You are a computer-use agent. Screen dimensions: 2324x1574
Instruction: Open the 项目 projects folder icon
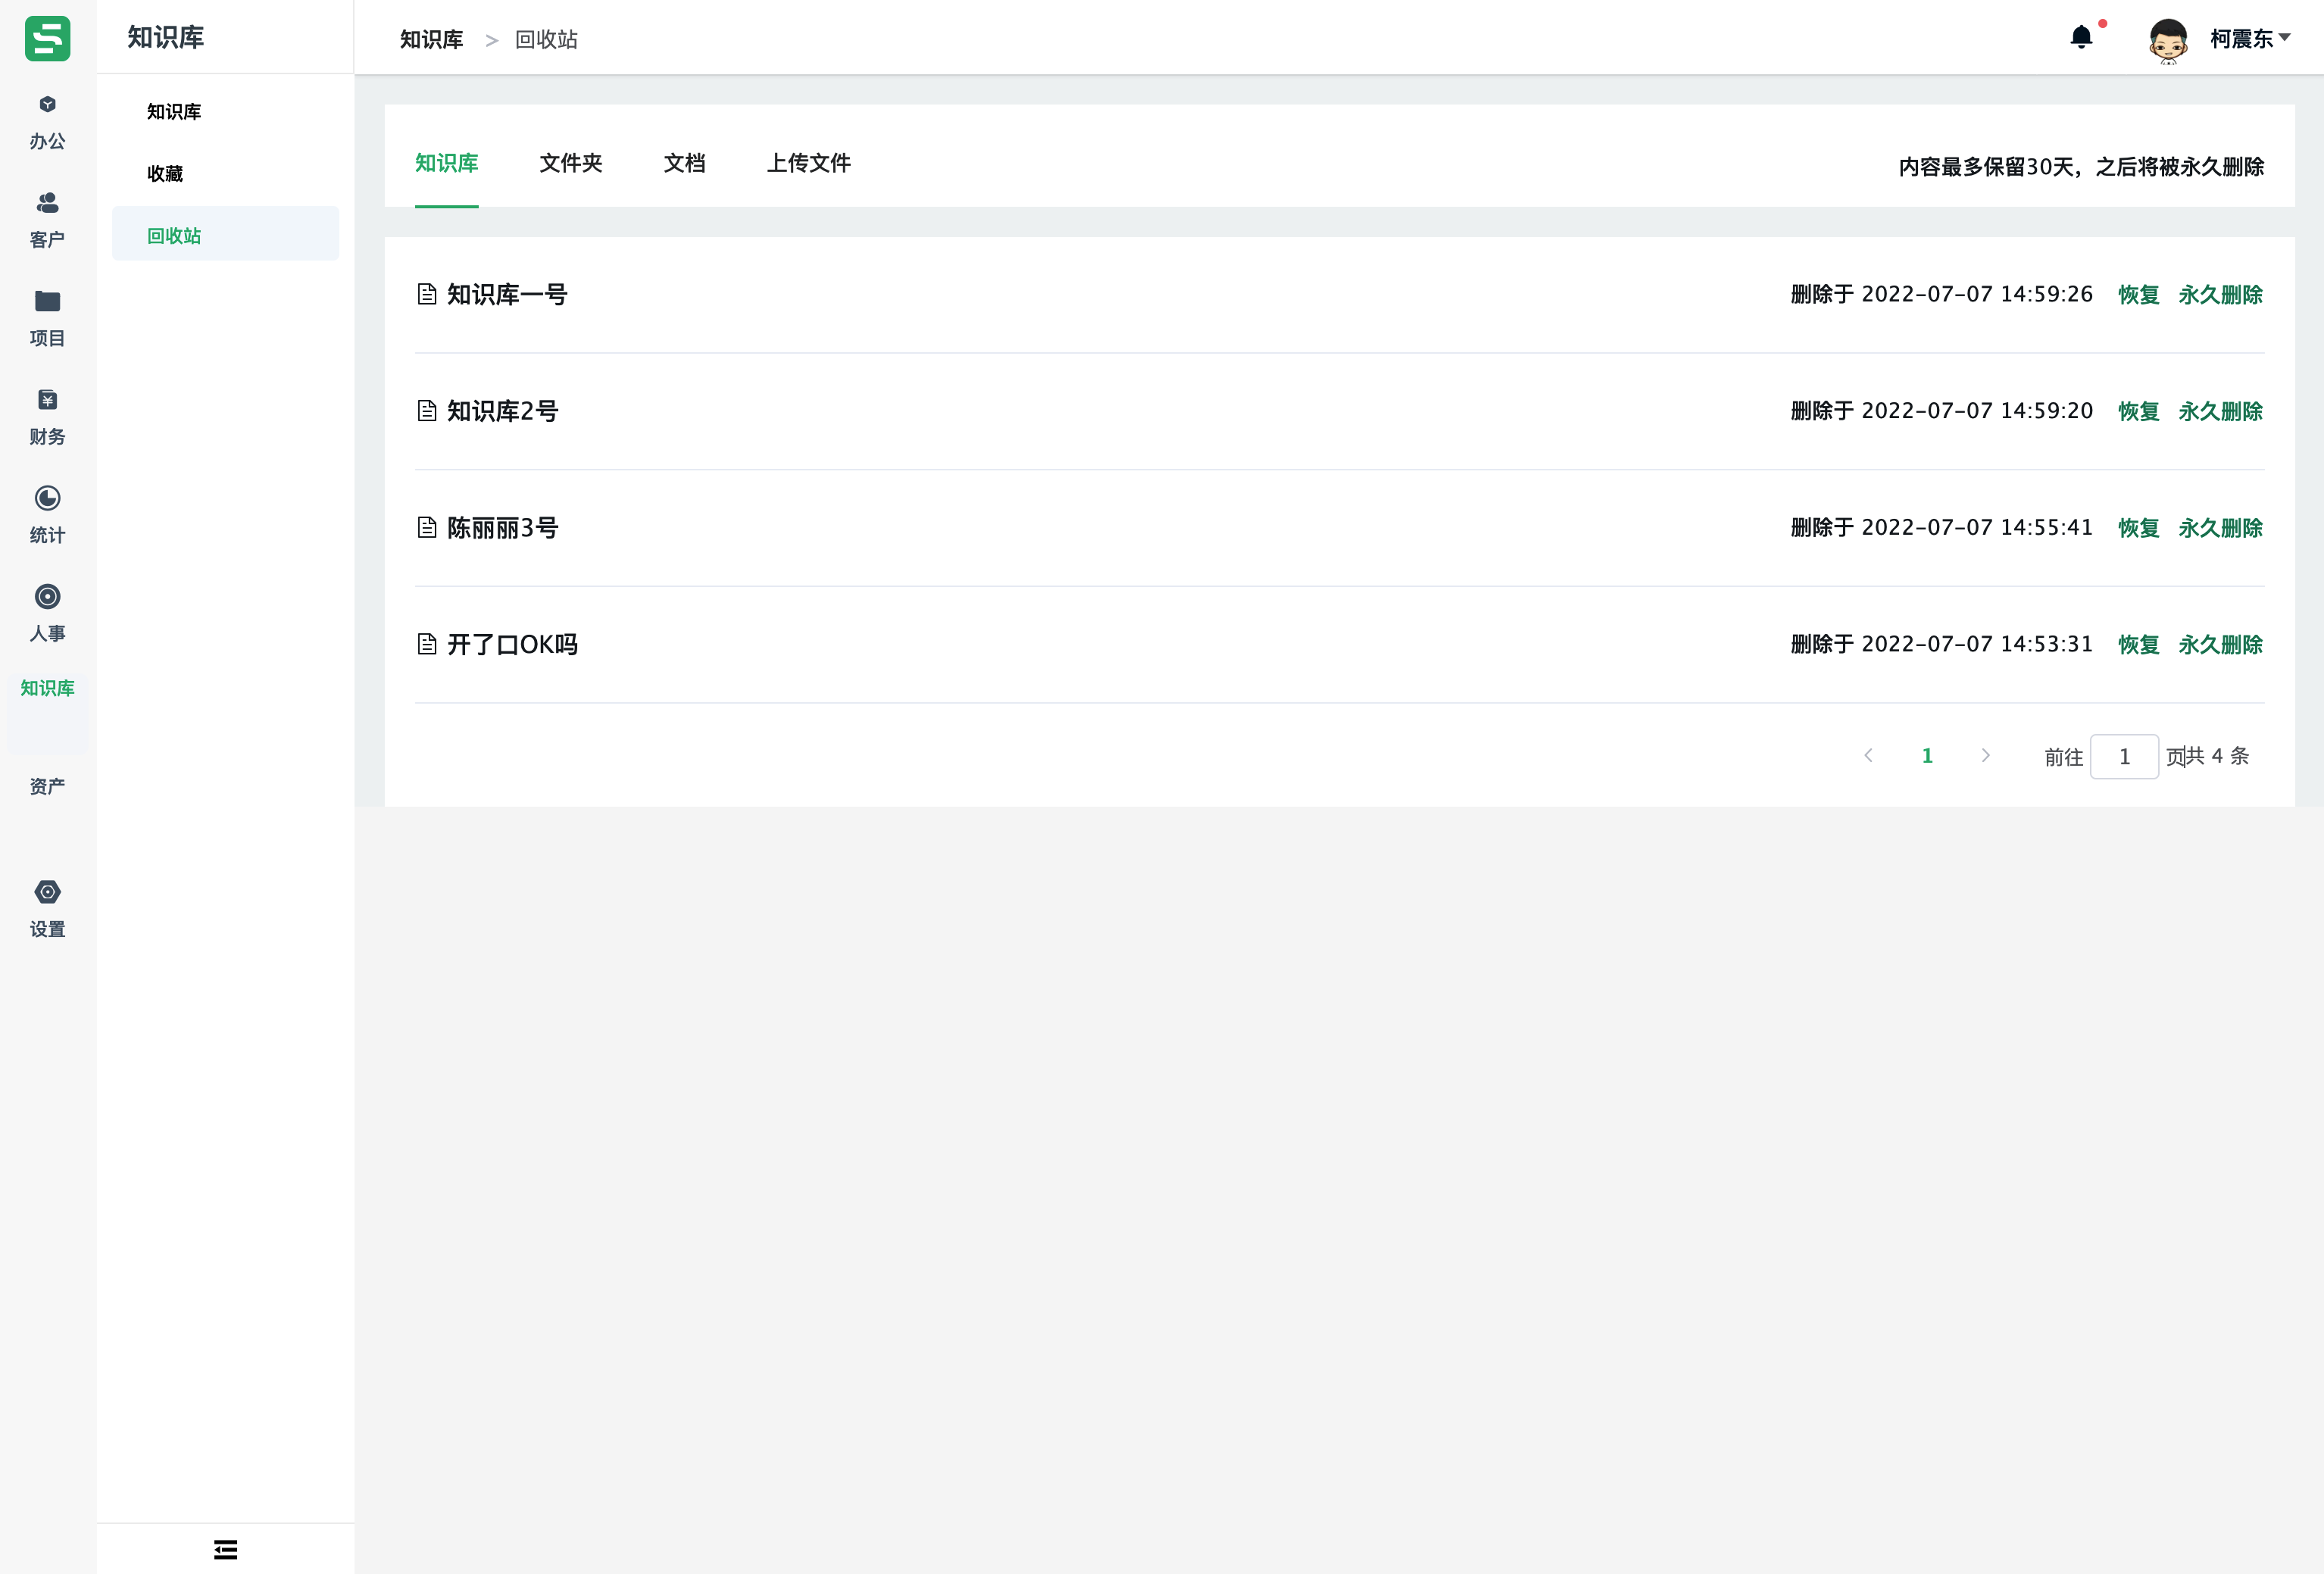tap(47, 301)
